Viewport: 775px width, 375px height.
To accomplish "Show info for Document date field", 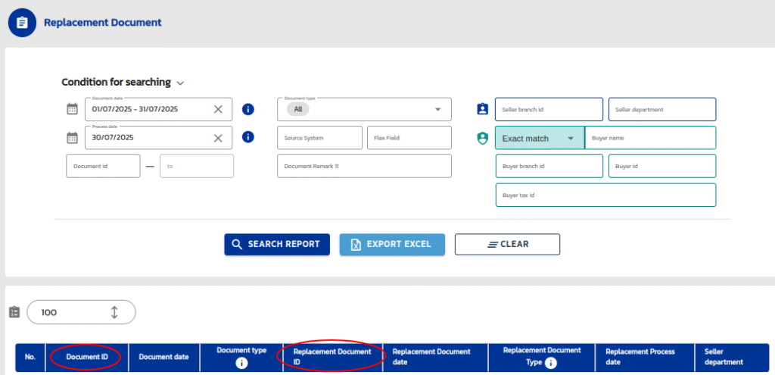I will [248, 109].
